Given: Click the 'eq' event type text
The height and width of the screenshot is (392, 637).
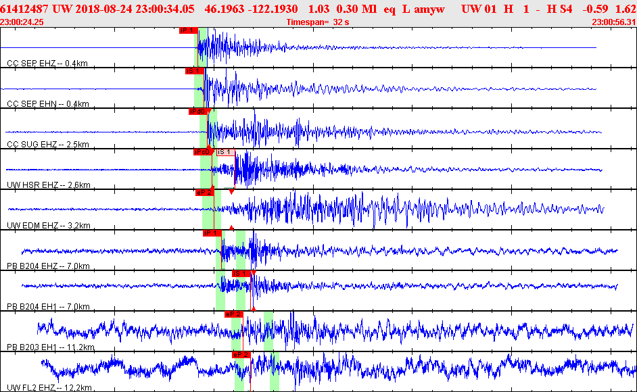Looking at the screenshot, I should 390,9.
